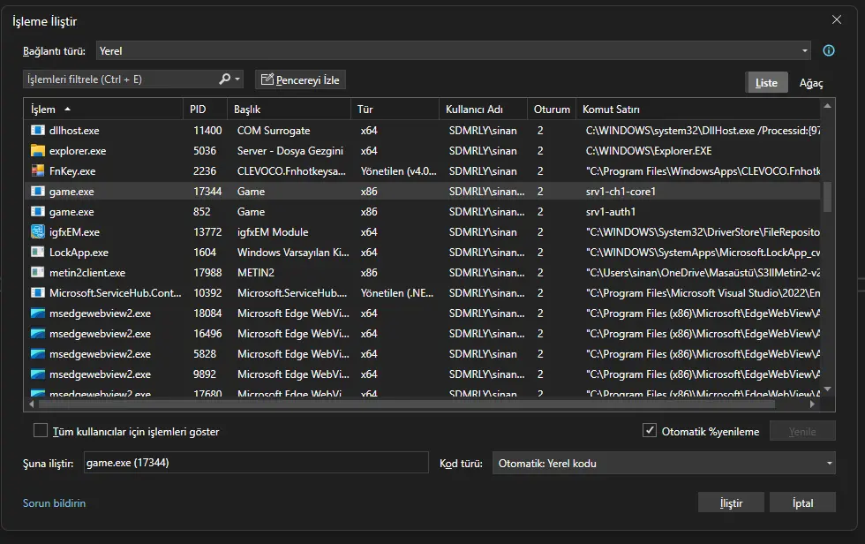
Task: Sort by the Başlık column header
Action: coord(289,110)
